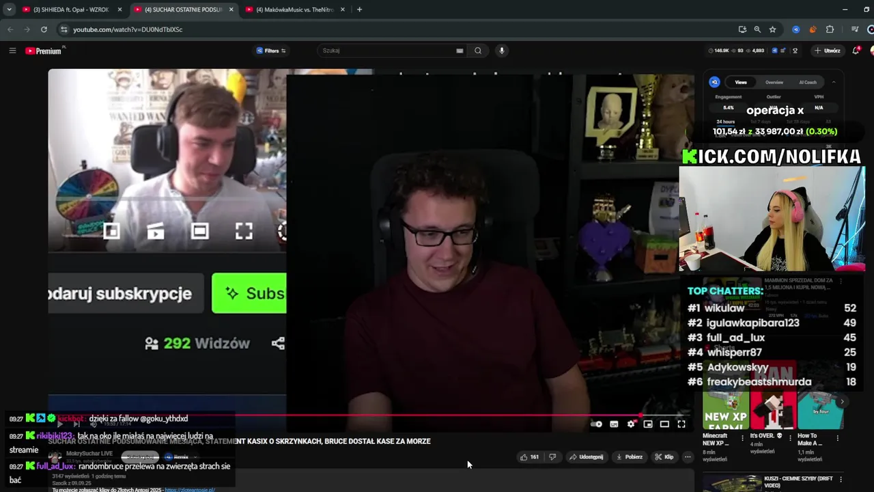Screen dimensions: 874x492
Task: Seek using the red video progress bar
Action: pyautogui.click(x=369, y=415)
